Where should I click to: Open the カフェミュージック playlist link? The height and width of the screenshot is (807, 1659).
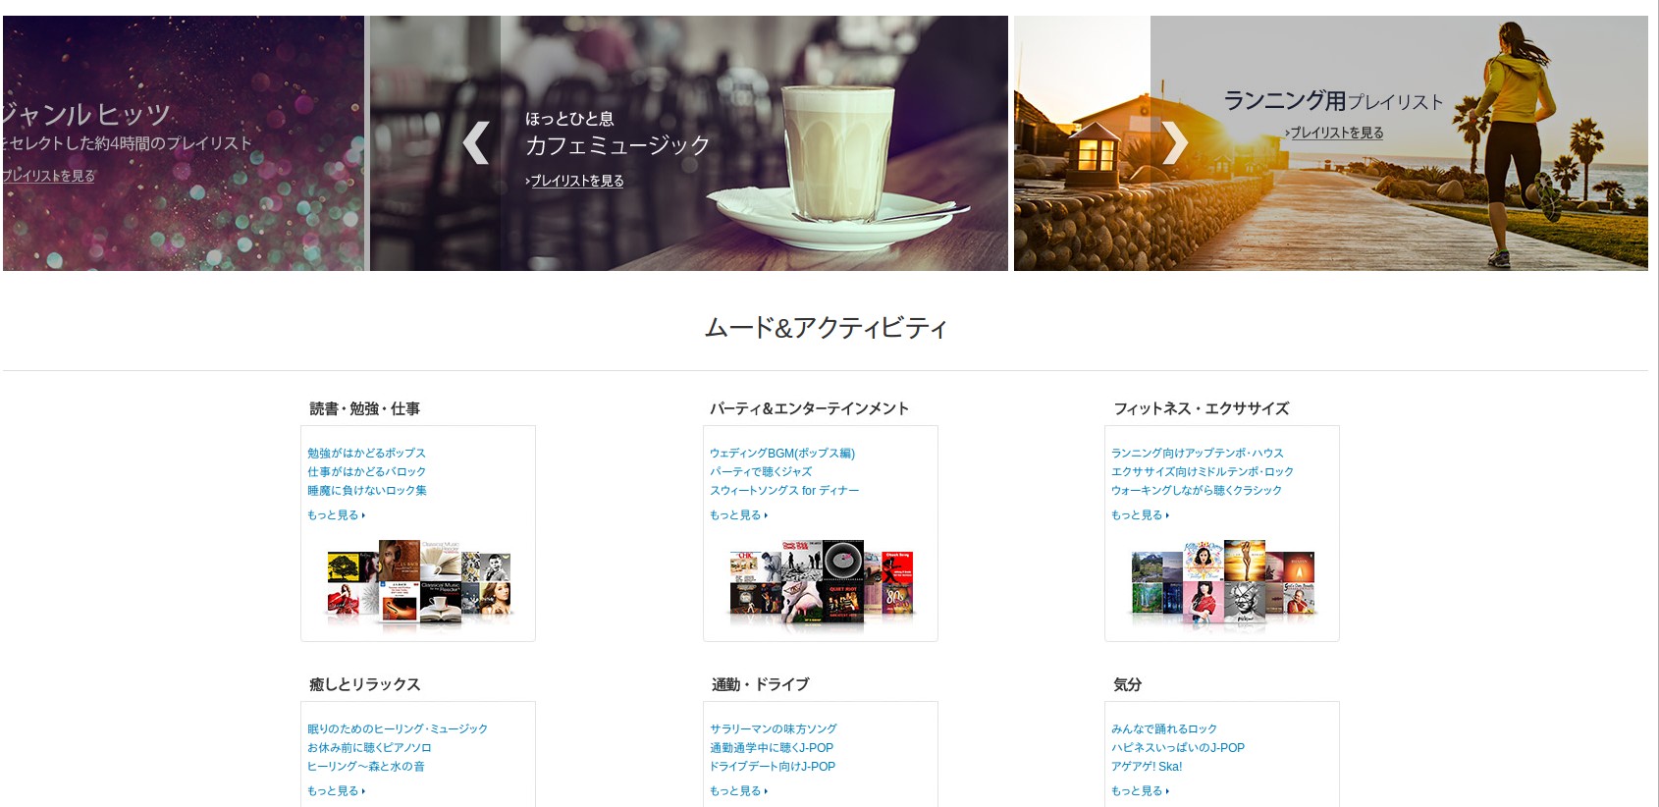[x=576, y=181]
